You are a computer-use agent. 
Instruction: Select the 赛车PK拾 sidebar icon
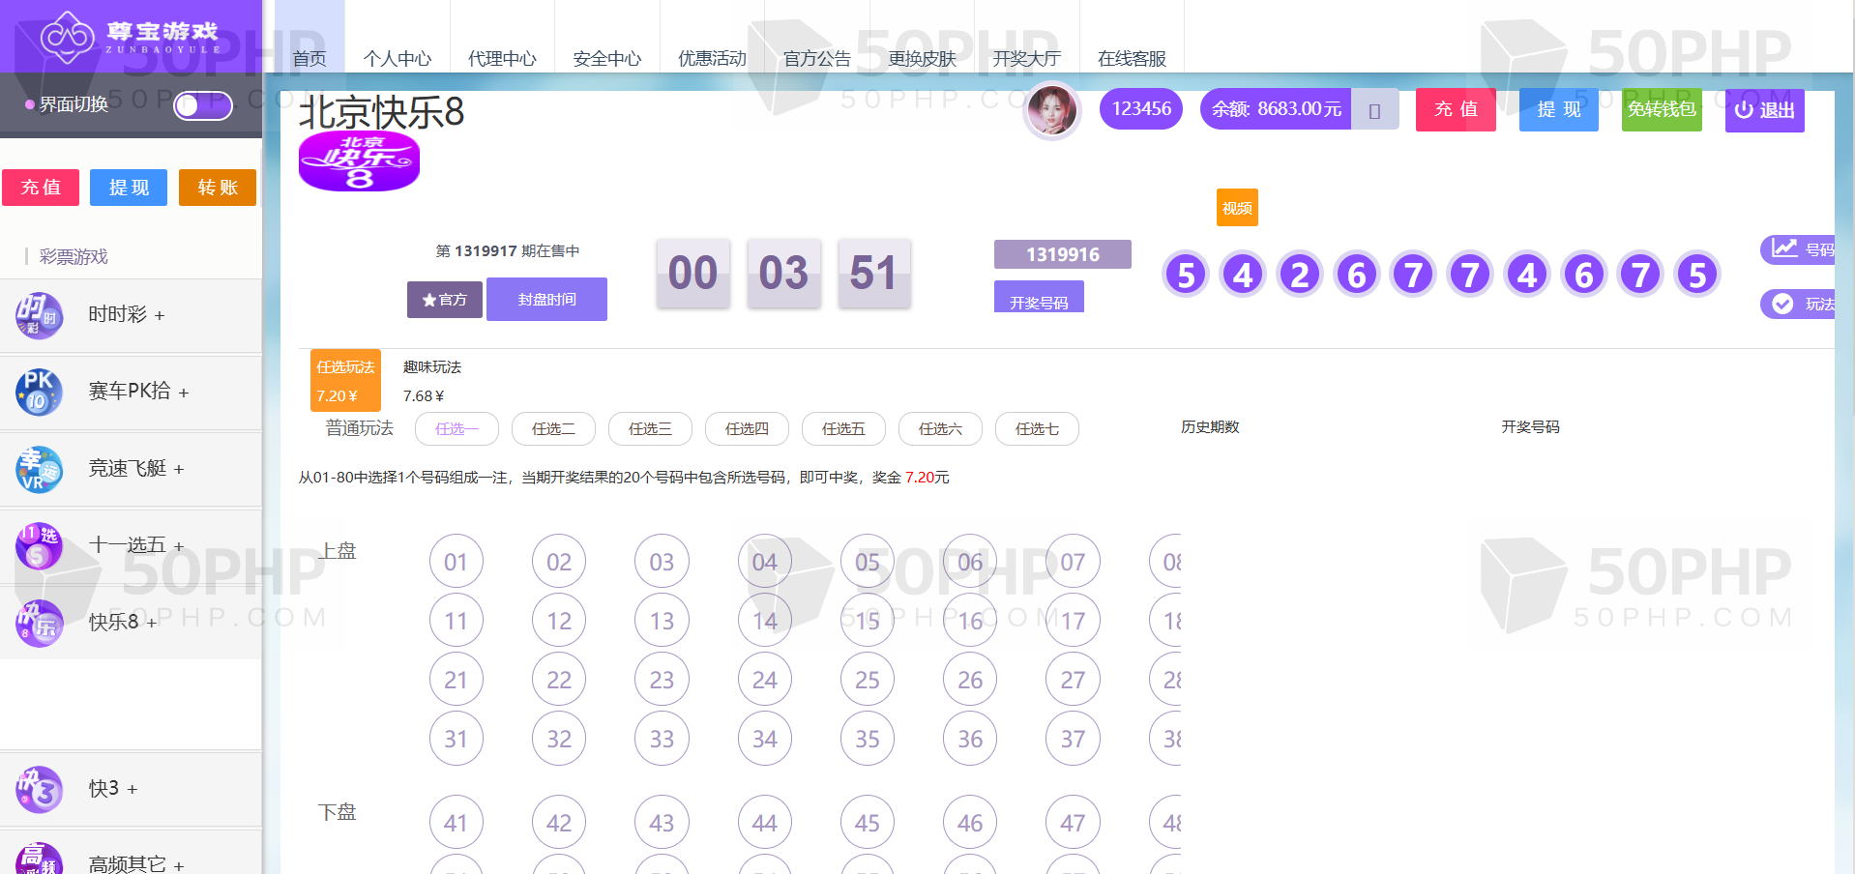point(39,392)
